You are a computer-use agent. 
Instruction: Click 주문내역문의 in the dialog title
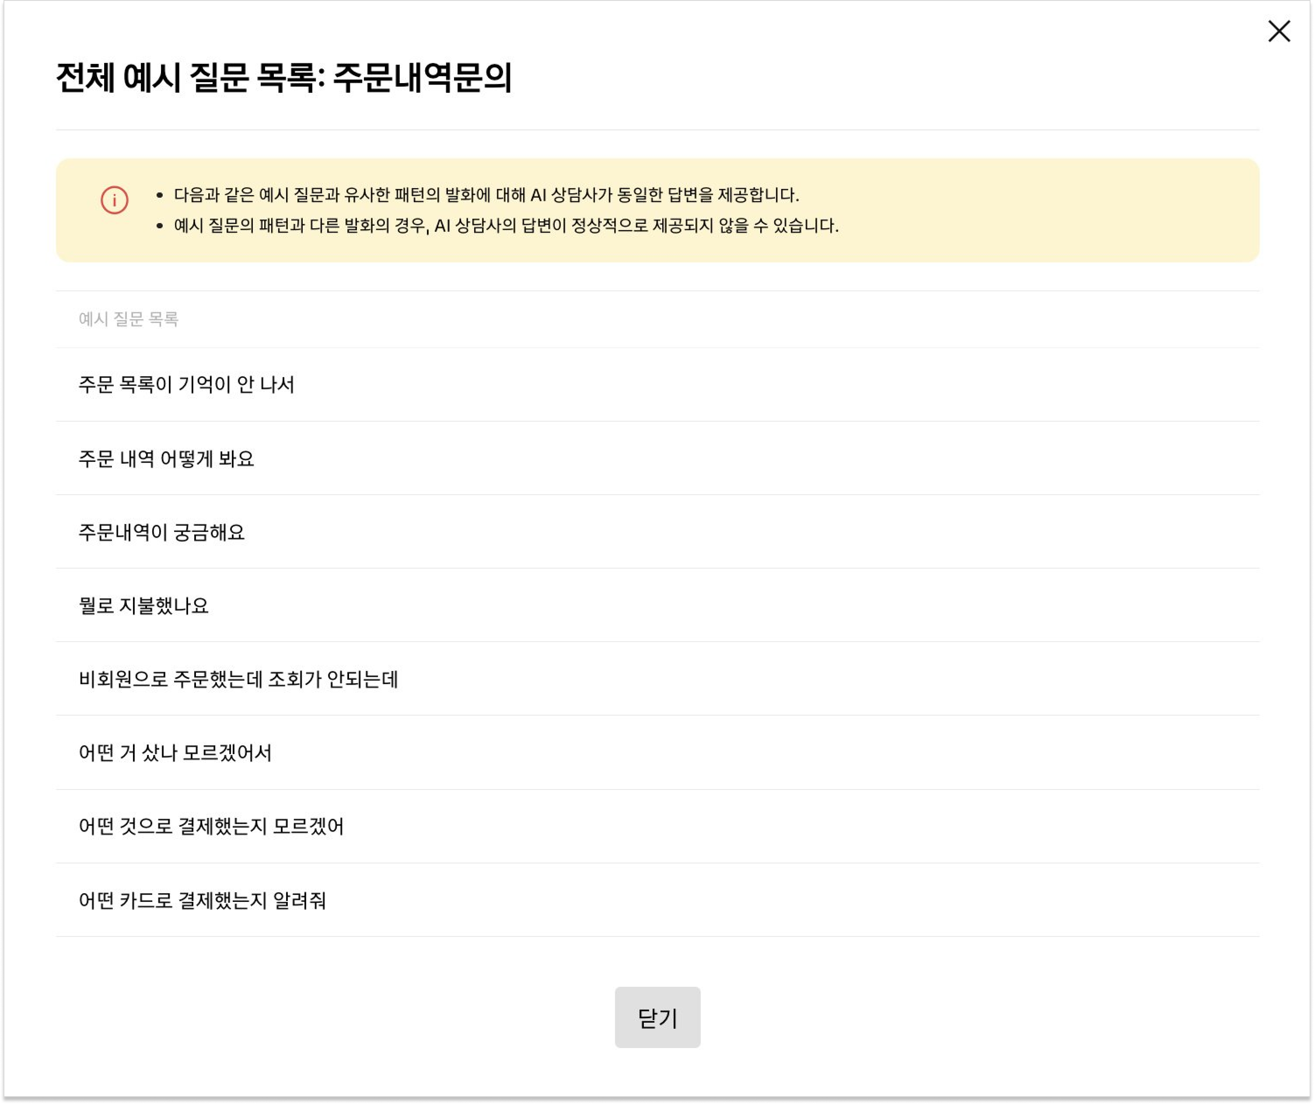point(423,78)
